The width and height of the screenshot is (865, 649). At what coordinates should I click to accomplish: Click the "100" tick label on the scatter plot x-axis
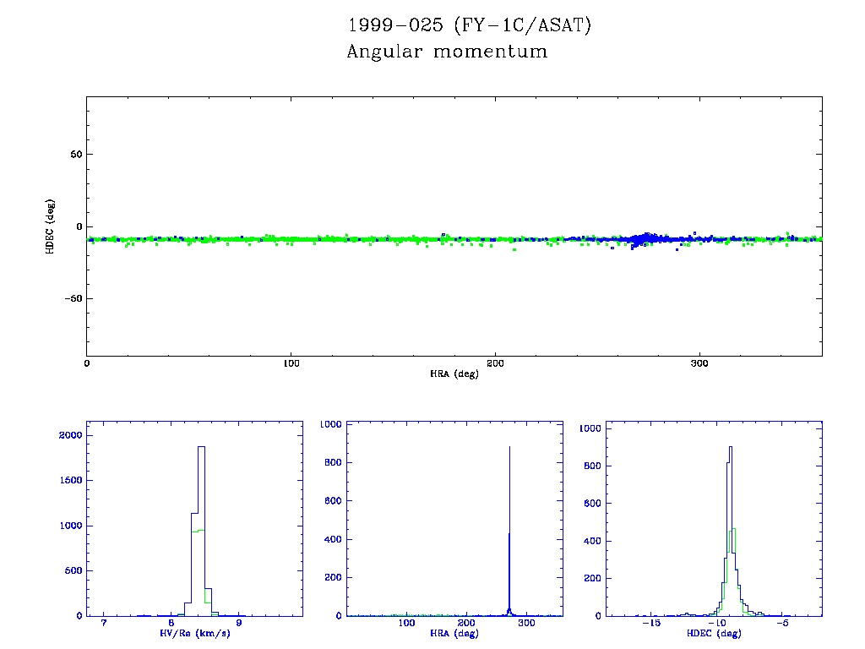pyautogui.click(x=291, y=364)
